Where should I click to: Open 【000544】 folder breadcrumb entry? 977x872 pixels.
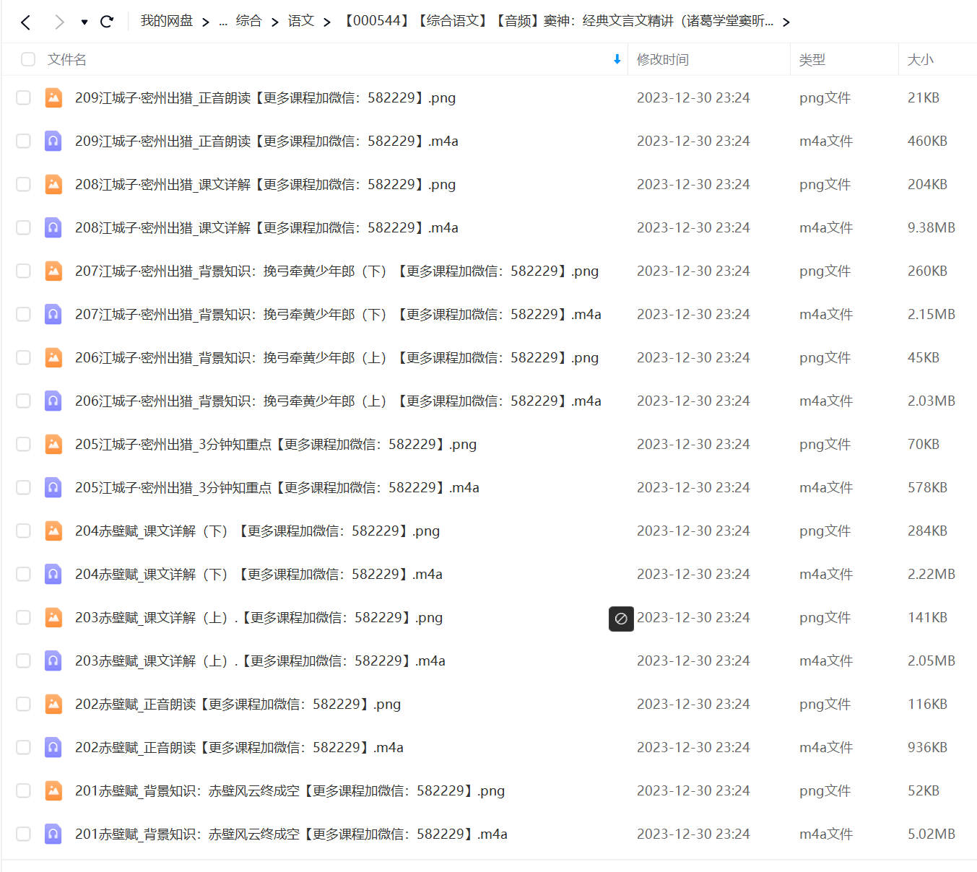click(x=558, y=21)
